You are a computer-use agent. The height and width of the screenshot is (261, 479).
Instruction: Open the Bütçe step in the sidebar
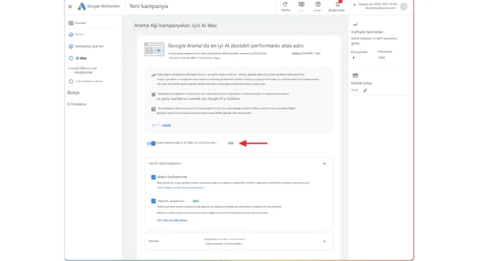pyautogui.click(x=73, y=92)
